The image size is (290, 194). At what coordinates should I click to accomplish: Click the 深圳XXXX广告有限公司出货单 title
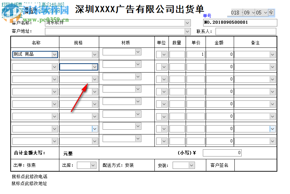[x=139, y=9]
